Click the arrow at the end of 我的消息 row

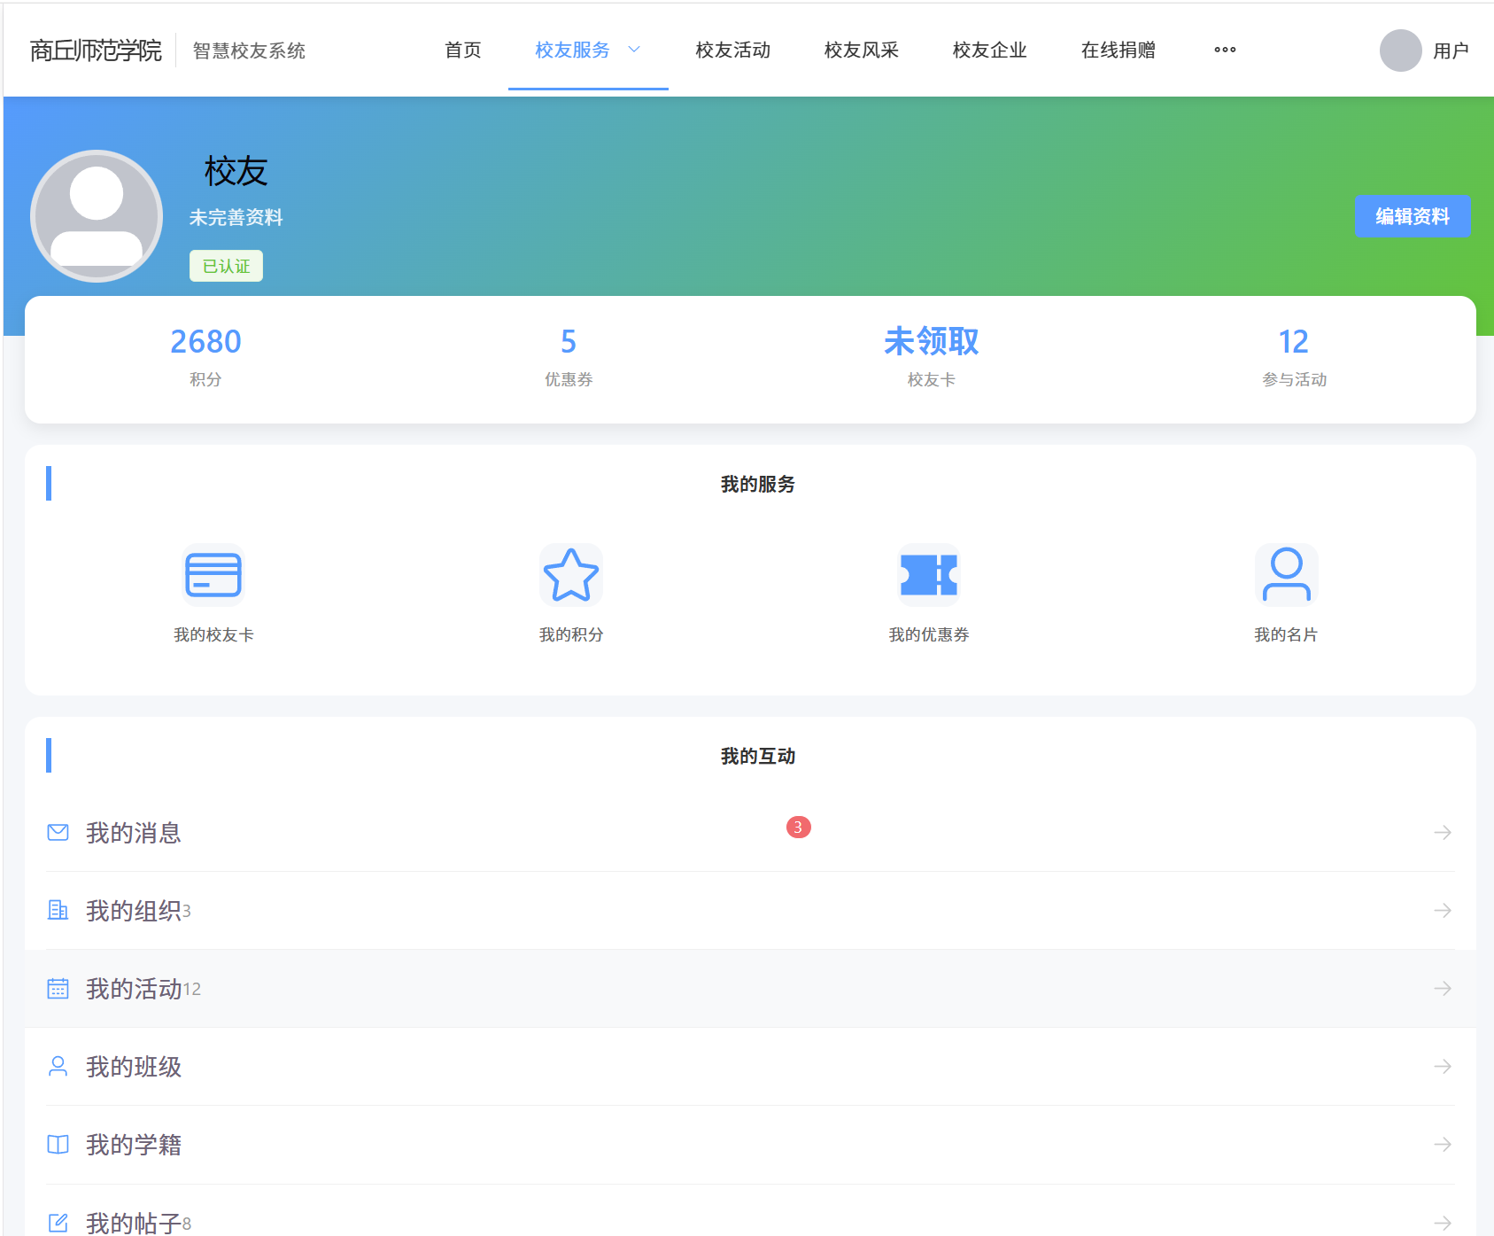[1443, 832]
